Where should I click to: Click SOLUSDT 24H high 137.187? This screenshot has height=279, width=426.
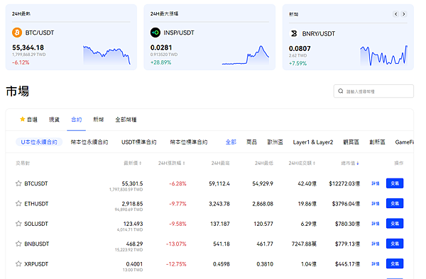pos(220,224)
